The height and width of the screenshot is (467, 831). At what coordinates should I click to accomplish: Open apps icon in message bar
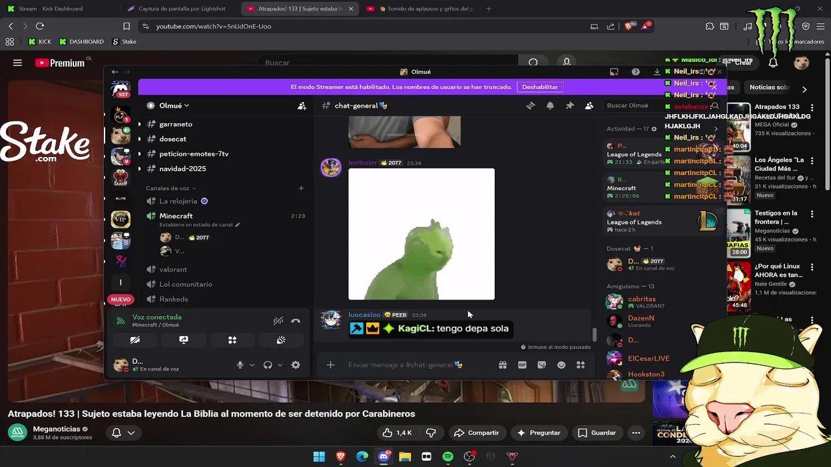click(x=581, y=365)
